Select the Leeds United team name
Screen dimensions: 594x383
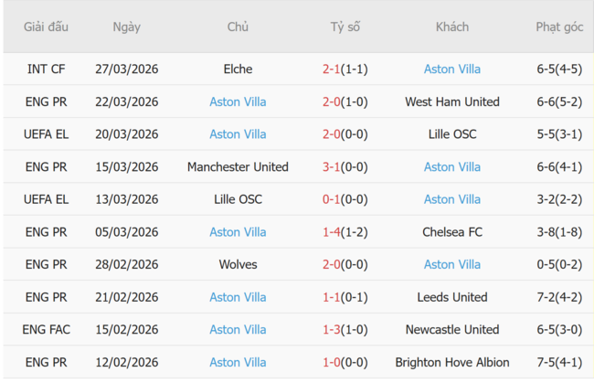point(451,297)
